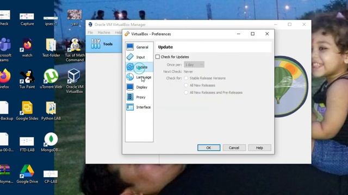This screenshot has height=195, width=348.
Task: Open File menu in VirtualBox Manager
Action: pyautogui.click(x=90, y=32)
